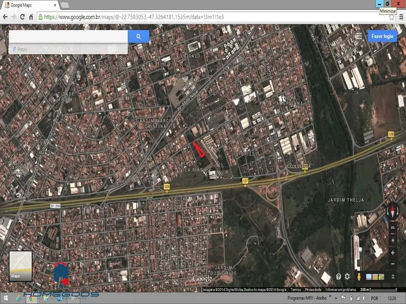The image size is (406, 304).
Task: Open the compass rotation control
Action: [x=392, y=211]
